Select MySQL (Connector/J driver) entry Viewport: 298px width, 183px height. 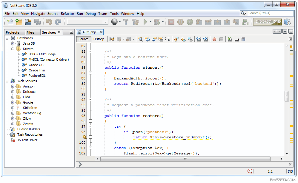tap(49, 60)
